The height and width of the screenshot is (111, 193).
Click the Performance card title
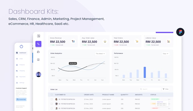119,53
